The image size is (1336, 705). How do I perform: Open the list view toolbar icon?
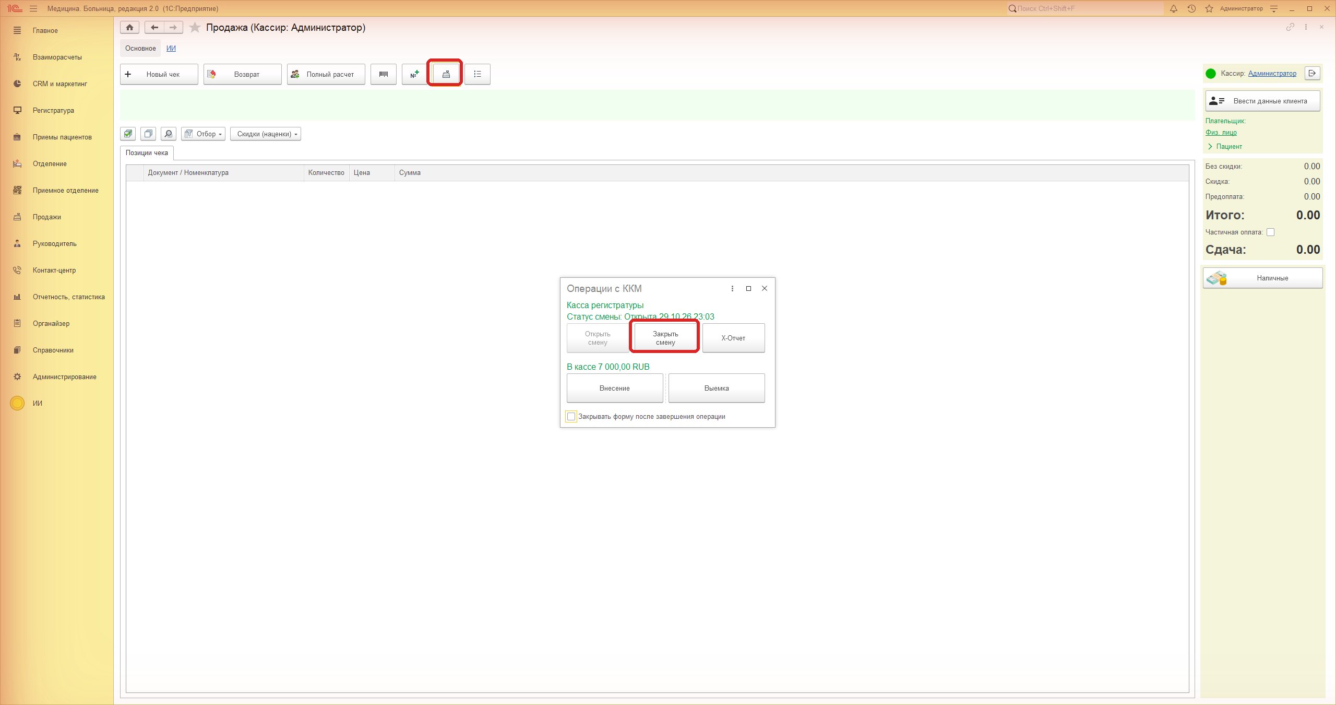coord(478,74)
